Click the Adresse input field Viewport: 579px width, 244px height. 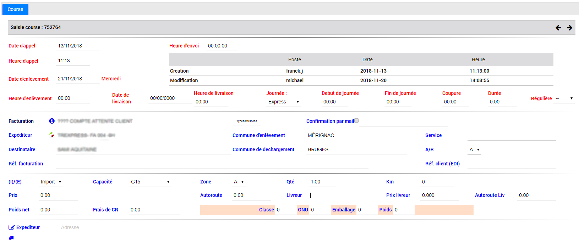(x=209, y=228)
